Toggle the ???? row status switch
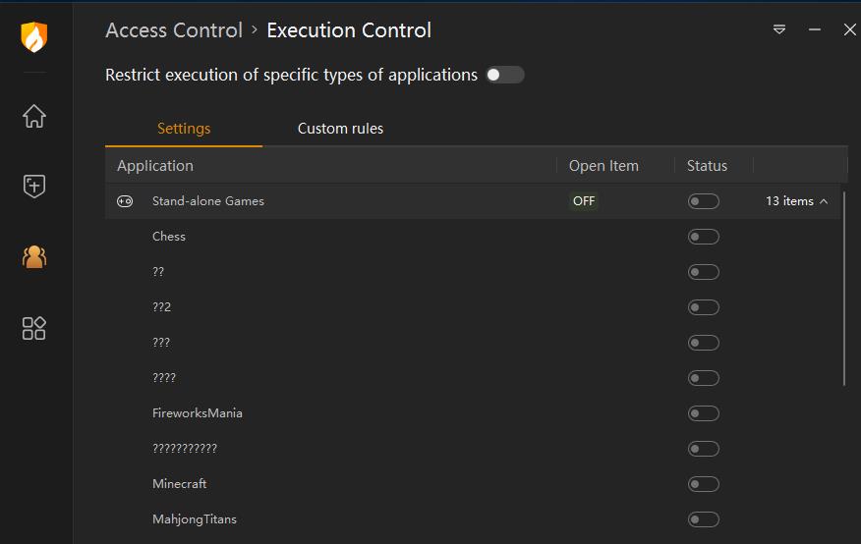The width and height of the screenshot is (861, 544). 704,378
